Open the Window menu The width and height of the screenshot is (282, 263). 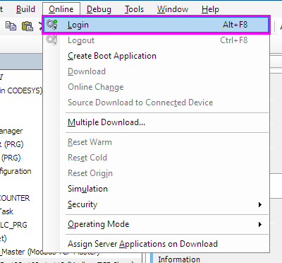[x=173, y=9]
